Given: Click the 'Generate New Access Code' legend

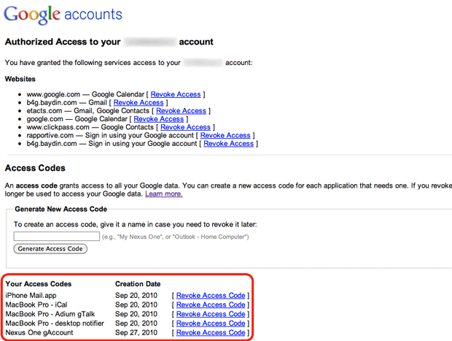Looking at the screenshot, I should [x=61, y=209].
